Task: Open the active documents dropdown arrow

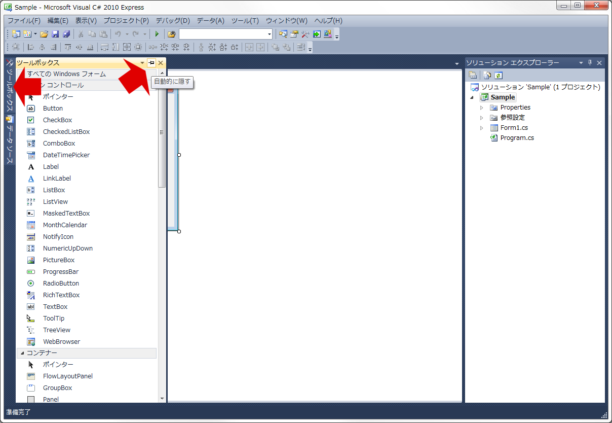Action: 457,63
